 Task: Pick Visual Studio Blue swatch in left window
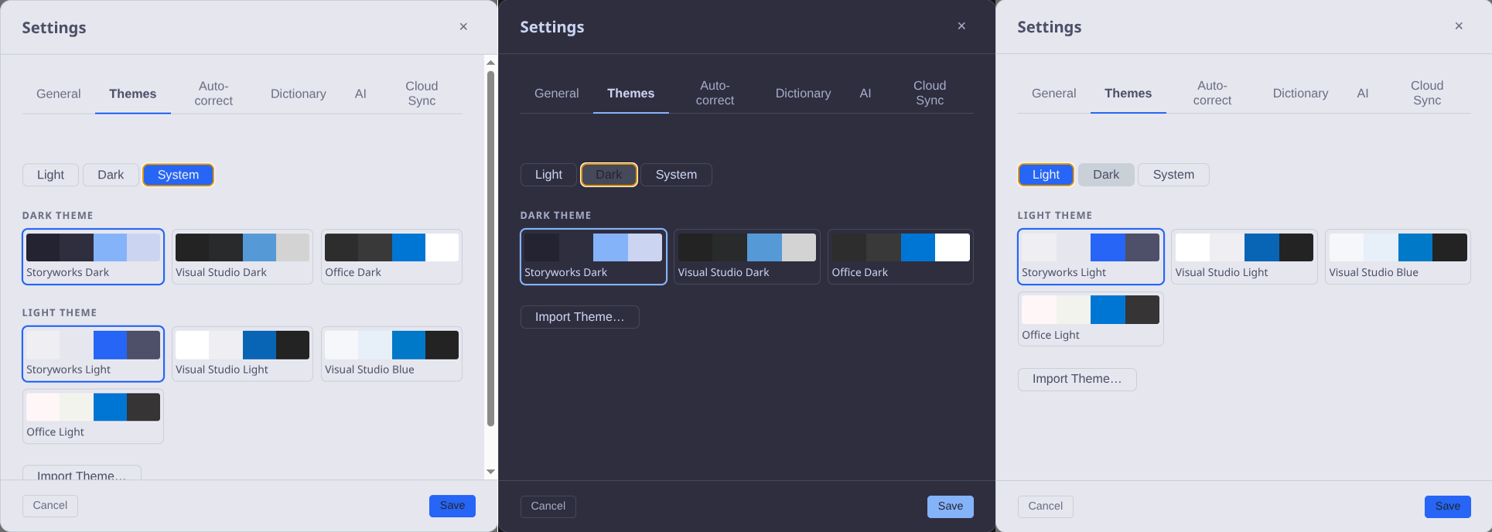pos(391,354)
